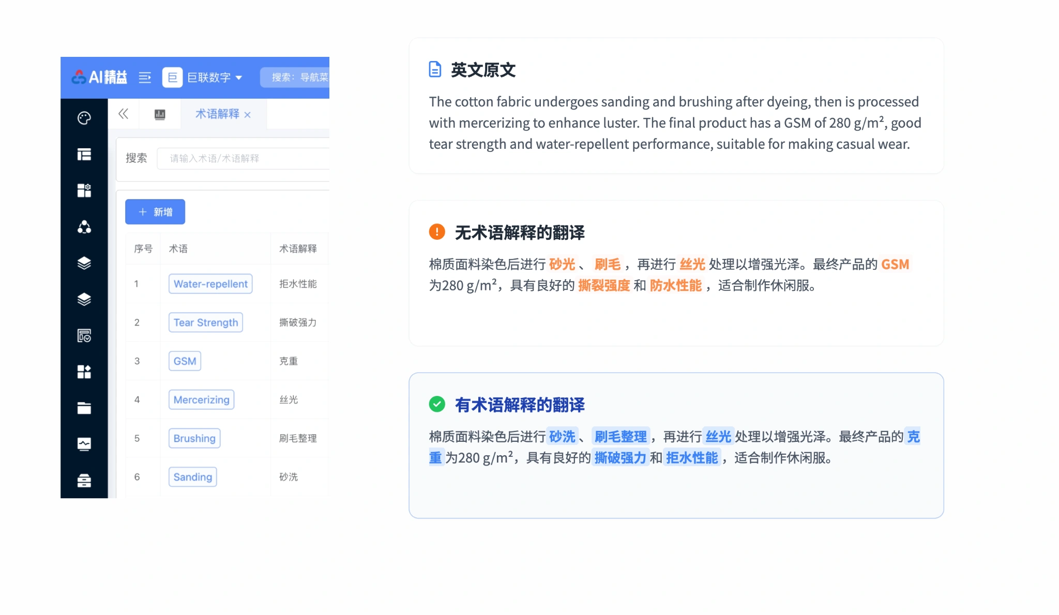Open the palette theme icon in sidebar
The image size is (1059, 615).
(84, 118)
